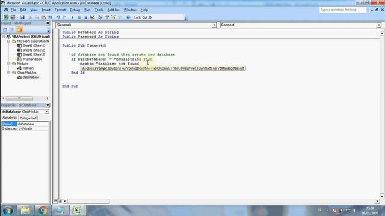The width and height of the screenshot is (385, 216).
Task: Open the clsDatabase ClassModule object dropdown
Action: point(47,112)
